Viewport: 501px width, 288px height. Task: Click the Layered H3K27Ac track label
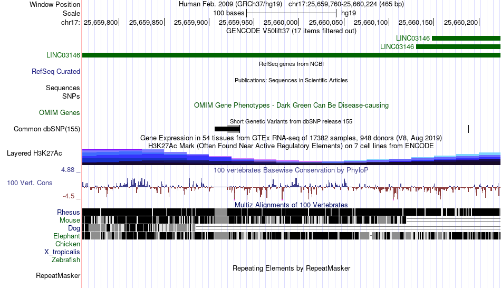34,153
